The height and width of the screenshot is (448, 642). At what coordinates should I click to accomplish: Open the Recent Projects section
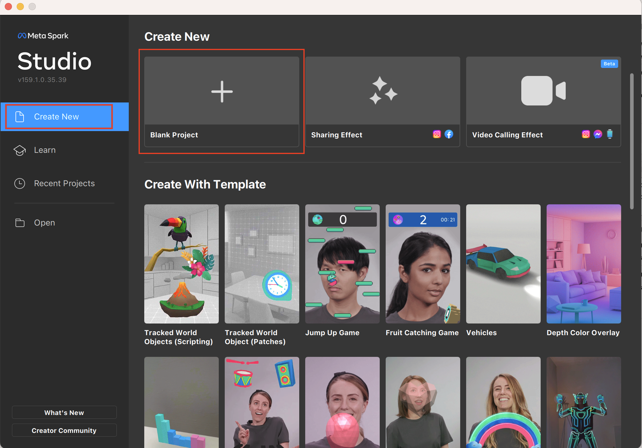[64, 183]
